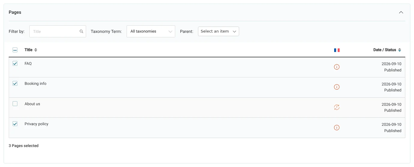Image resolution: width=414 pixels, height=167 pixels.
Task: Open the All taxonomies dropdown
Action: click(x=151, y=31)
